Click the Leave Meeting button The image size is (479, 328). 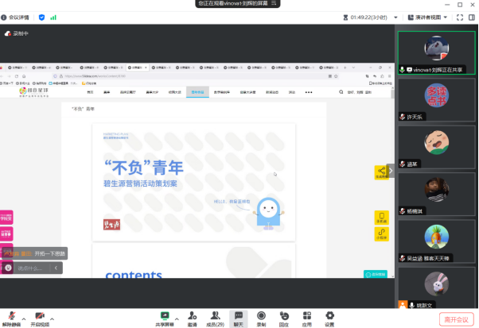pyautogui.click(x=456, y=318)
